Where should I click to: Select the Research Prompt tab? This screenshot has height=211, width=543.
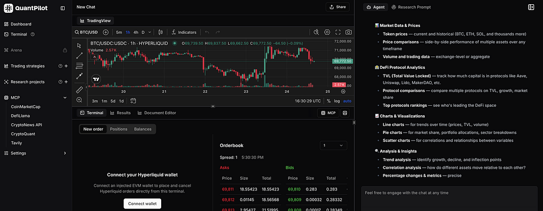pos(411,7)
